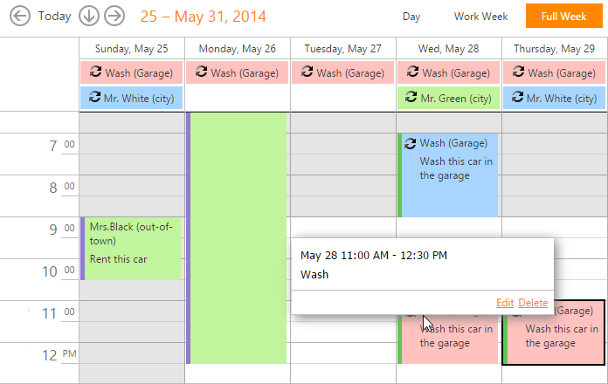This screenshot has height=384, width=608.
Task: Jump to Today
Action: (x=54, y=16)
